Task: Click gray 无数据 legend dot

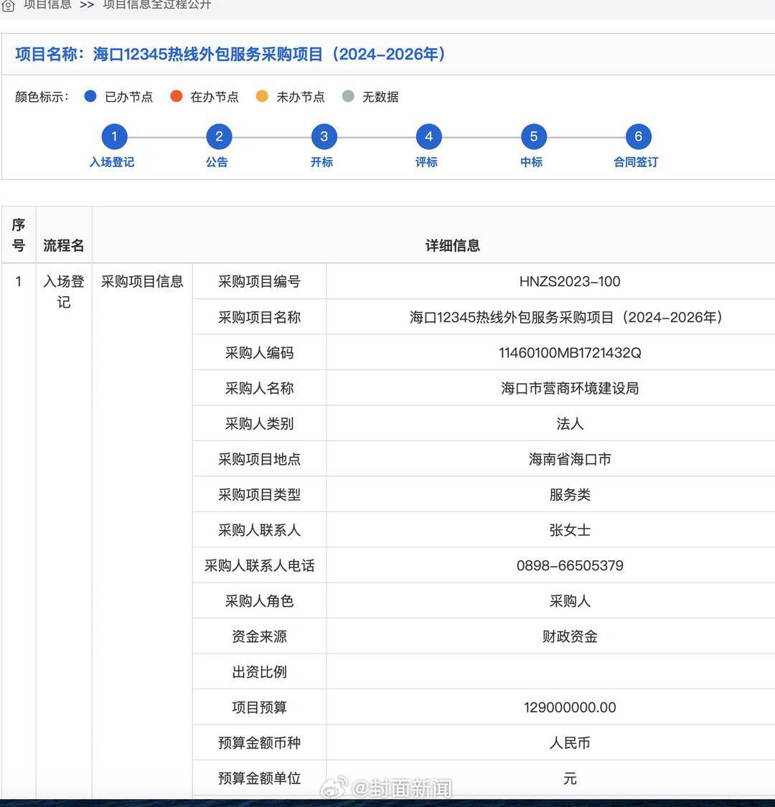Action: click(348, 96)
